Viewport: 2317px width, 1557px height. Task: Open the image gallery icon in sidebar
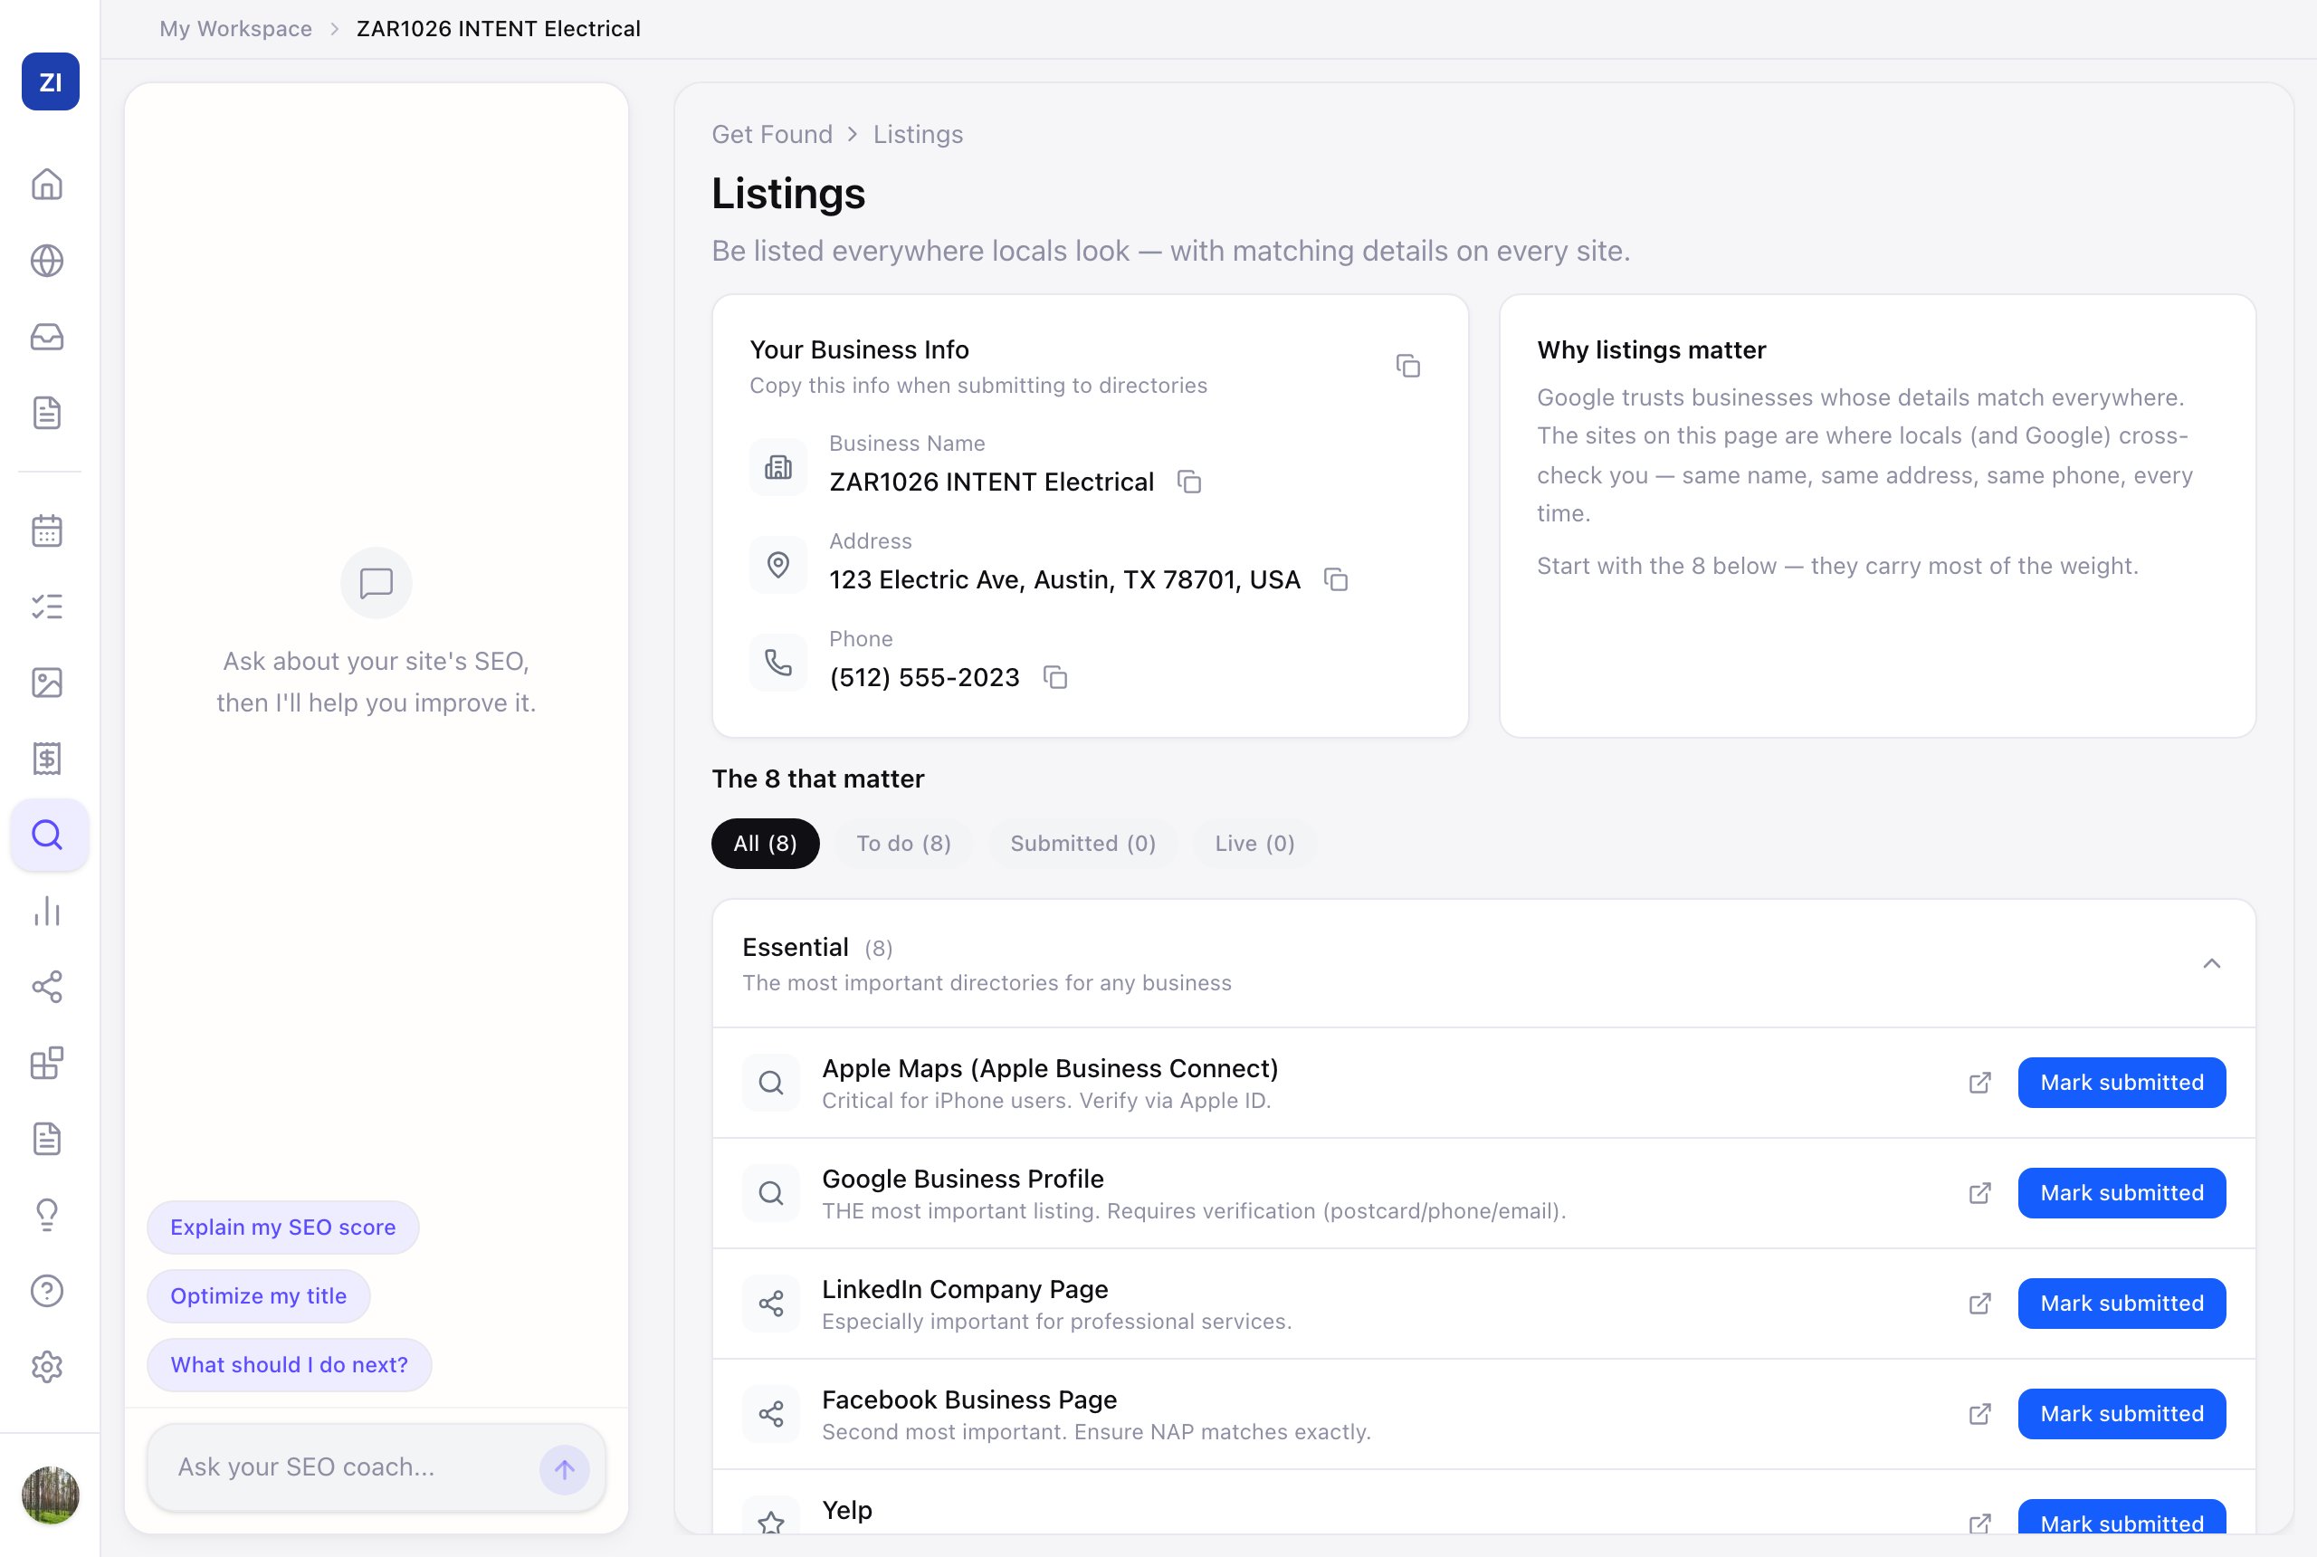click(47, 683)
